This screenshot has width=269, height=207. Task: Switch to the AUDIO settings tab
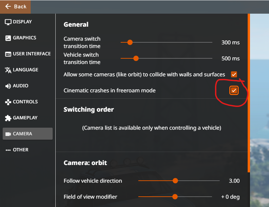pyautogui.click(x=20, y=86)
